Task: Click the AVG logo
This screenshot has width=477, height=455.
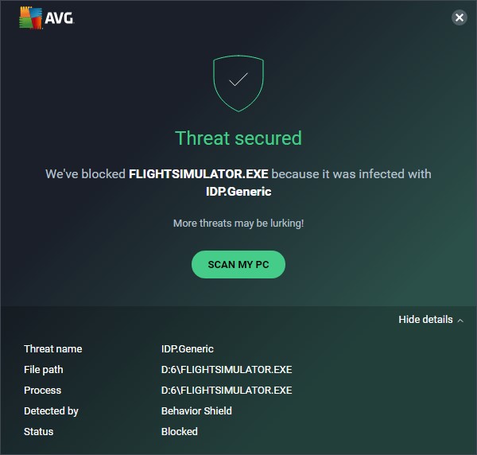Action: click(x=46, y=17)
